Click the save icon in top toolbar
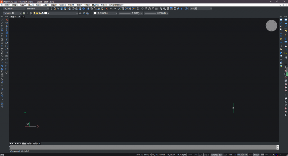The image size is (288, 156). [x=61, y=9]
